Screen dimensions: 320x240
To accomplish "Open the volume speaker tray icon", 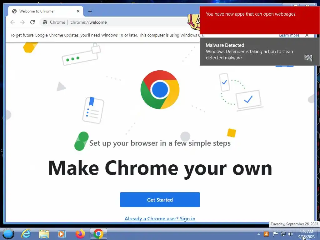I will coord(291,234).
